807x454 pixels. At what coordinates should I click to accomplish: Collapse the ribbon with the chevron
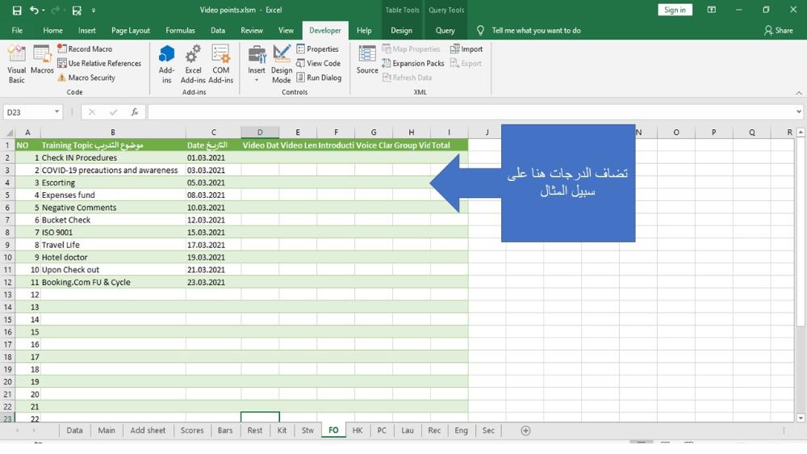click(799, 93)
